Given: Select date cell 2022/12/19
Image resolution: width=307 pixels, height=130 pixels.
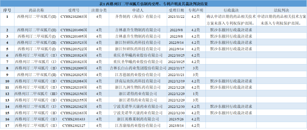Looking at the screenshot, I should click(x=176, y=81).
